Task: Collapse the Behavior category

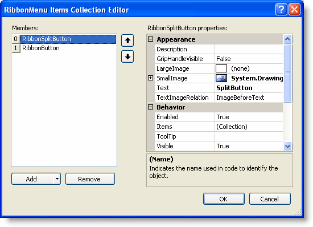Action: pyautogui.click(x=150, y=107)
